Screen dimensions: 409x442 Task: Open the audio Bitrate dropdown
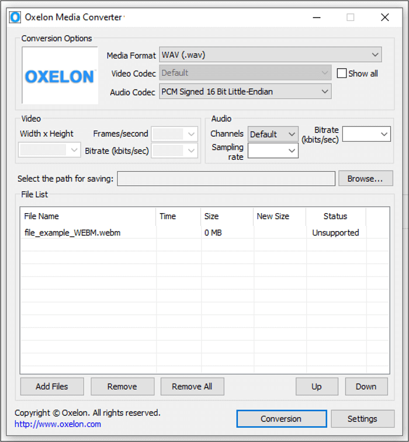click(x=366, y=134)
